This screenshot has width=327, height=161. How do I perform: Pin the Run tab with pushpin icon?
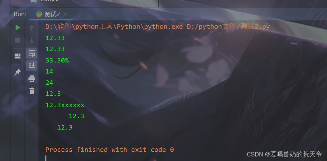pyautogui.click(x=17, y=72)
